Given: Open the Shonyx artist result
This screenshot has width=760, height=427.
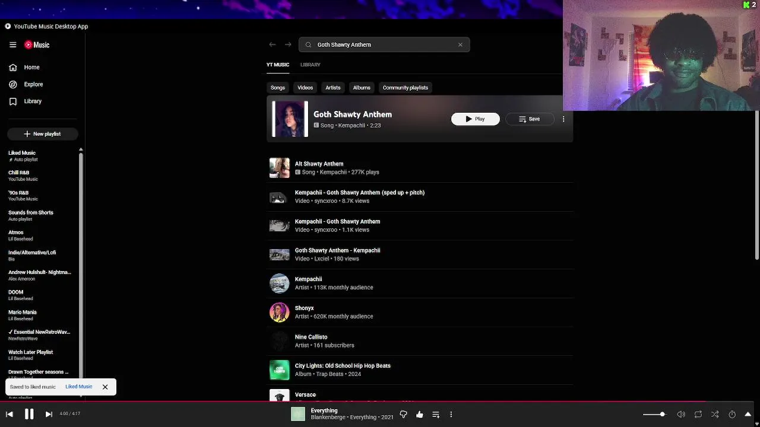Looking at the screenshot, I should pyautogui.click(x=420, y=312).
